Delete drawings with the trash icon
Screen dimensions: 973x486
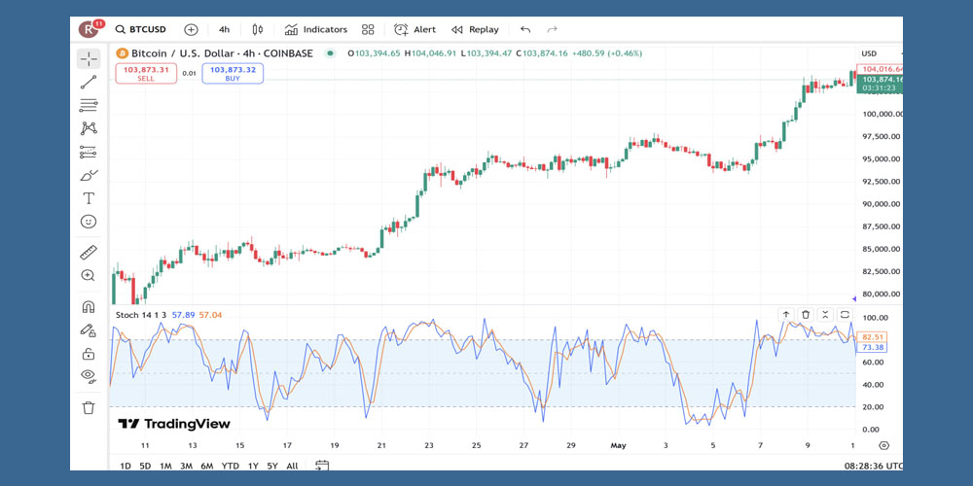tap(89, 408)
